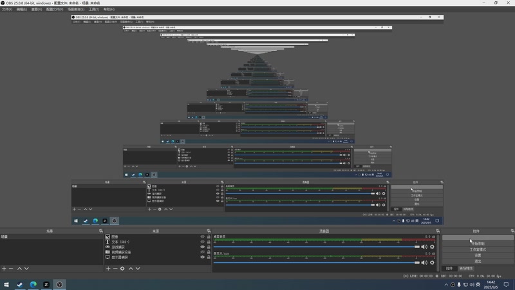Remove the selected scene with the minus icon
The width and height of the screenshot is (515, 290).
[x=11, y=269]
